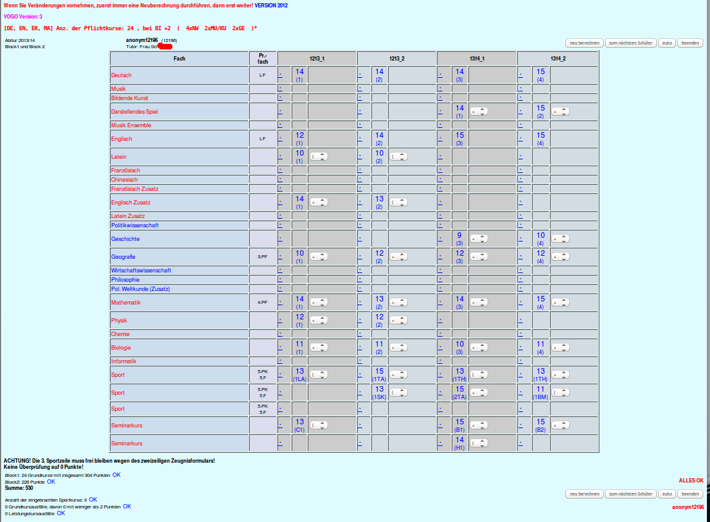This screenshot has height=522, width=710.
Task: Click the 'Summe: 530' total text
Action: click(19, 488)
